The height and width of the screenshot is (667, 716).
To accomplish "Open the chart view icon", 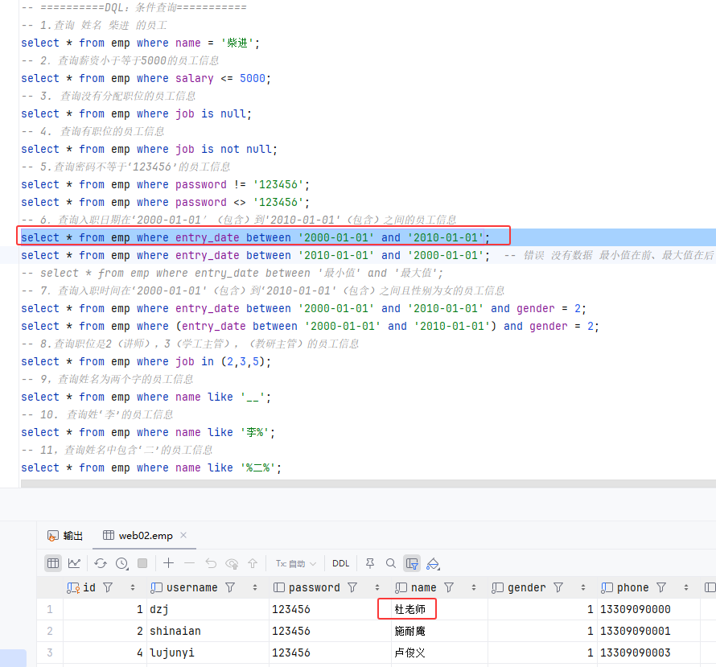I will [74, 563].
